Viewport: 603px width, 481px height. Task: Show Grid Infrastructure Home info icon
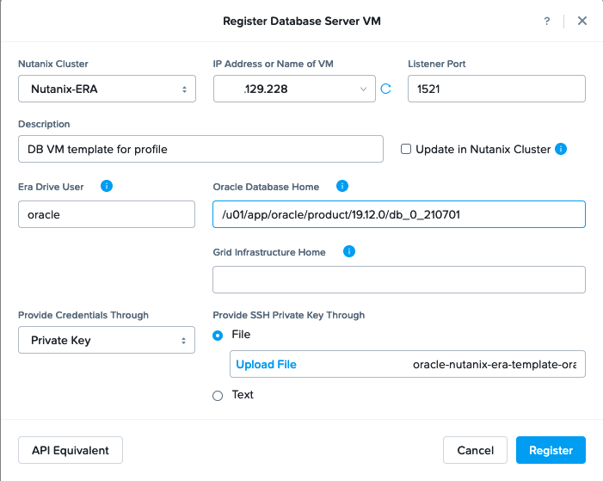pos(349,251)
